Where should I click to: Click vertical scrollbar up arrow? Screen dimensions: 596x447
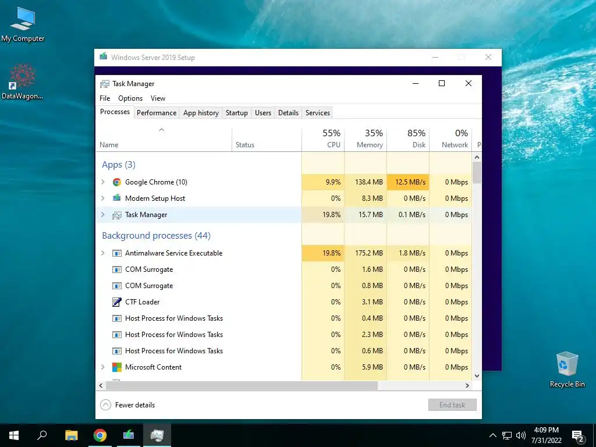[477, 157]
